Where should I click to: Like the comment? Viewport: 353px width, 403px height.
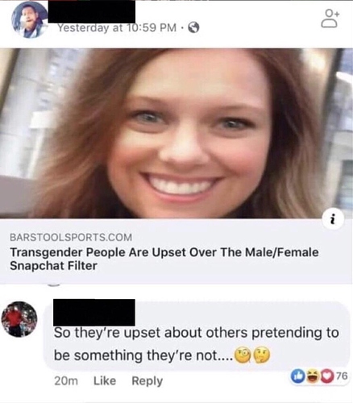click(x=105, y=380)
